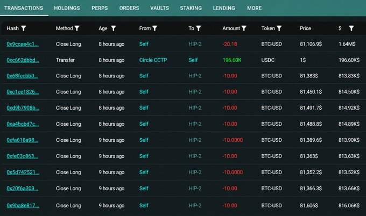Select price 81,366.3$
366x216 pixels.
[x=311, y=188]
